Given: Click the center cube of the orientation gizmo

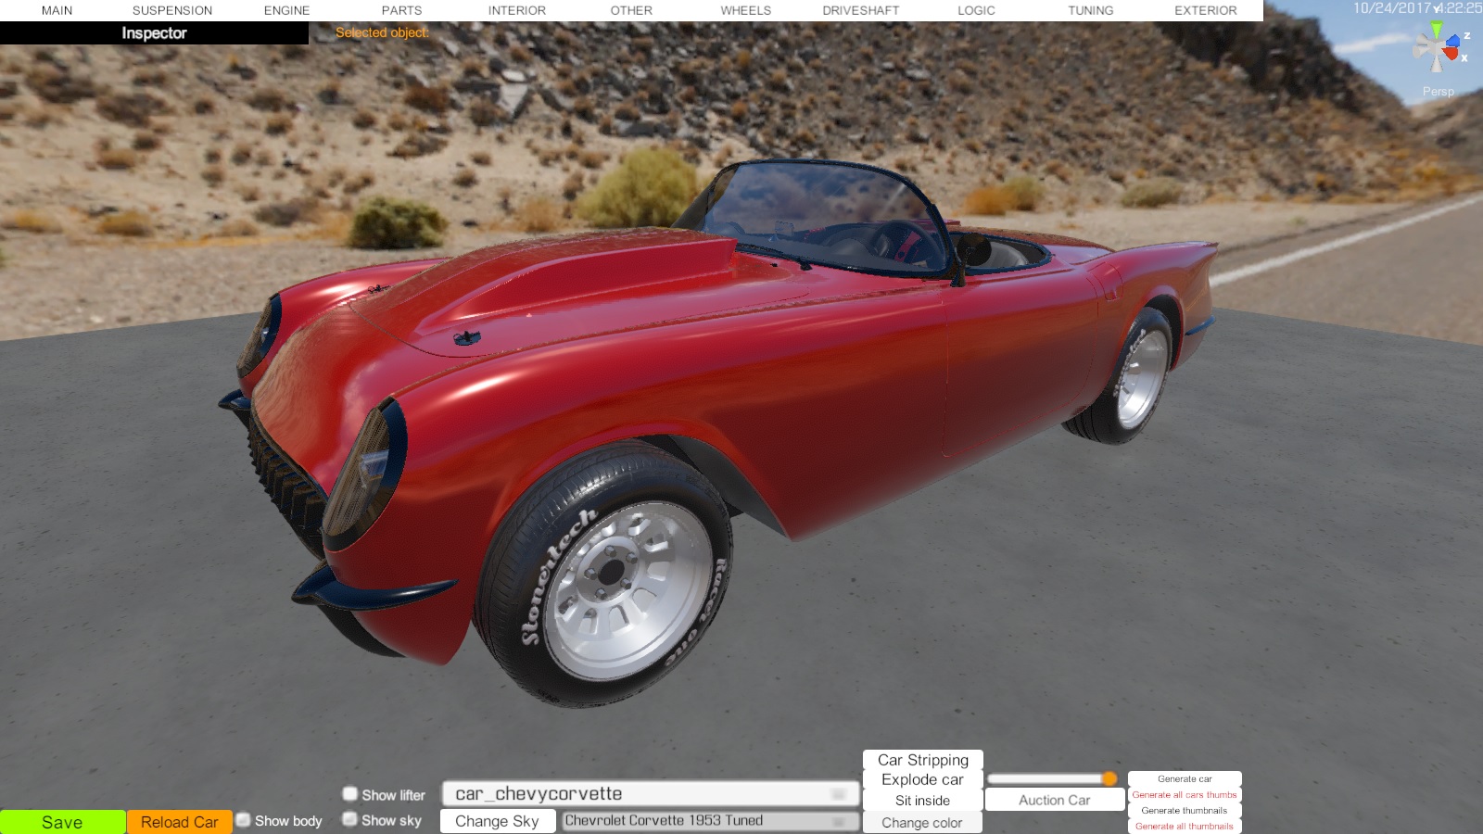Looking at the screenshot, I should coord(1437,48).
